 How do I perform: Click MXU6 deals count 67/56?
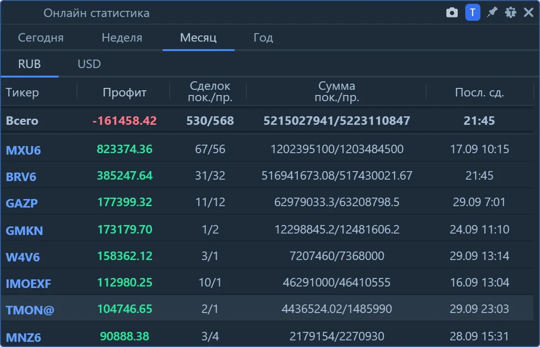pyautogui.click(x=210, y=149)
